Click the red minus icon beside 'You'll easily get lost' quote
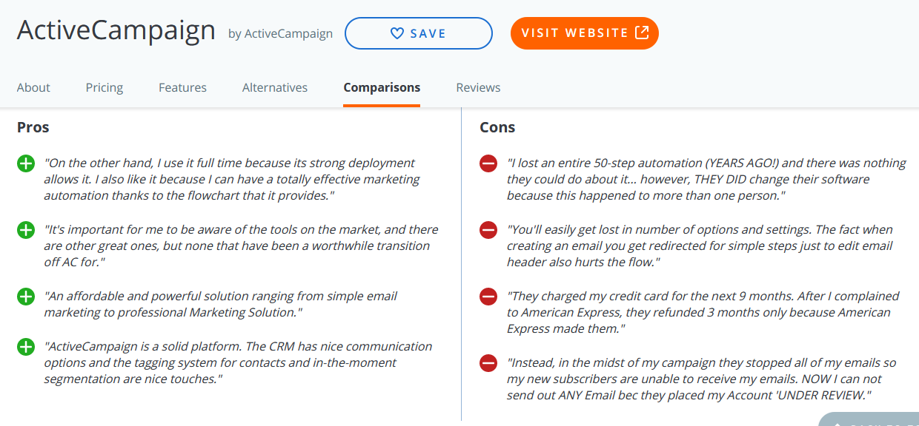Viewport: 919px width, 426px height. pyautogui.click(x=488, y=230)
